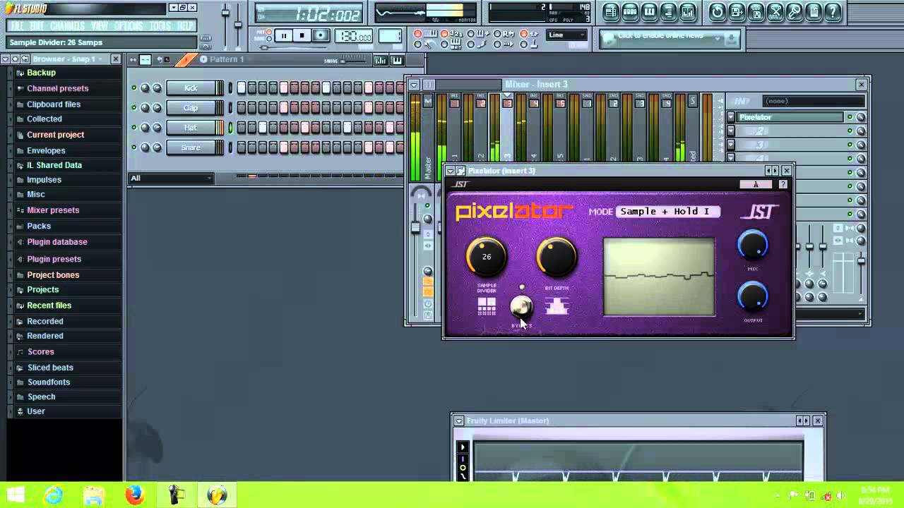
Task: Open the audio editor scissors icon
Action: coord(775,11)
